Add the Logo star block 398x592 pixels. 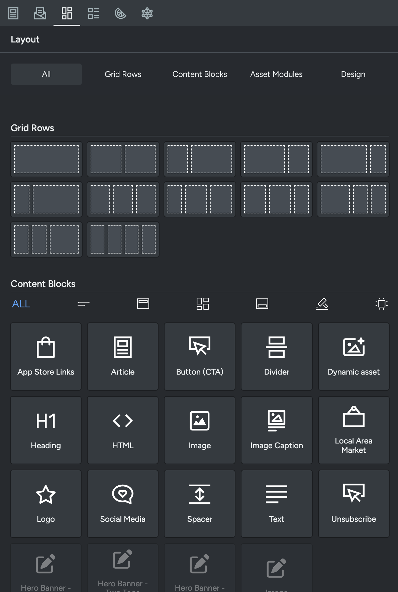click(46, 504)
